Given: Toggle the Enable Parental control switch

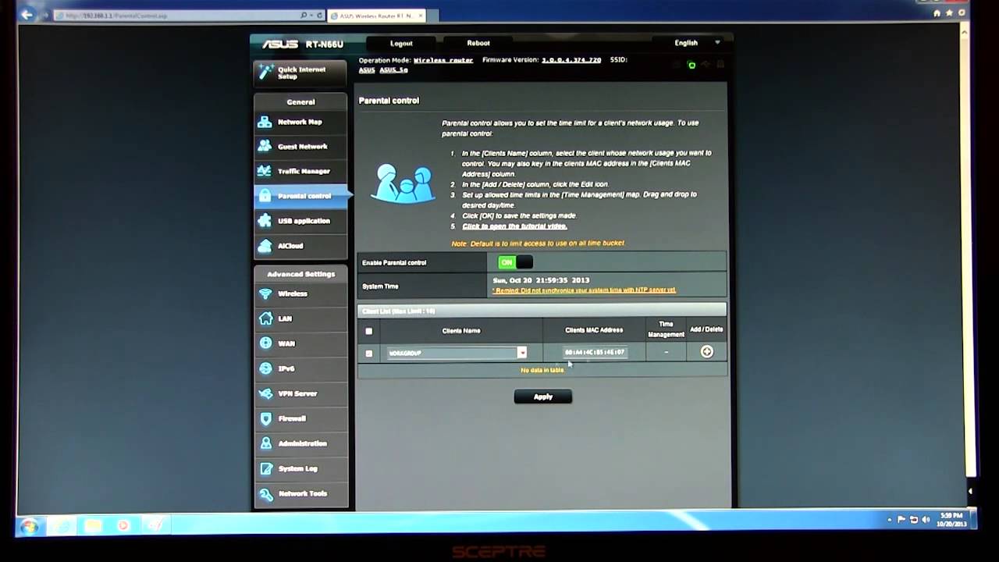Looking at the screenshot, I should [x=514, y=262].
